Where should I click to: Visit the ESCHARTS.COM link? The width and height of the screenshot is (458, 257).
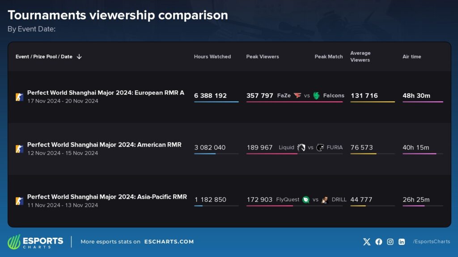169,241
